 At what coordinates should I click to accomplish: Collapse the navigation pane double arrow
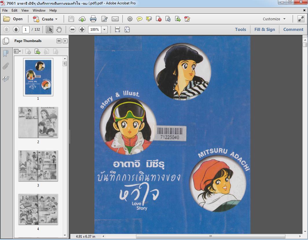pos(59,41)
